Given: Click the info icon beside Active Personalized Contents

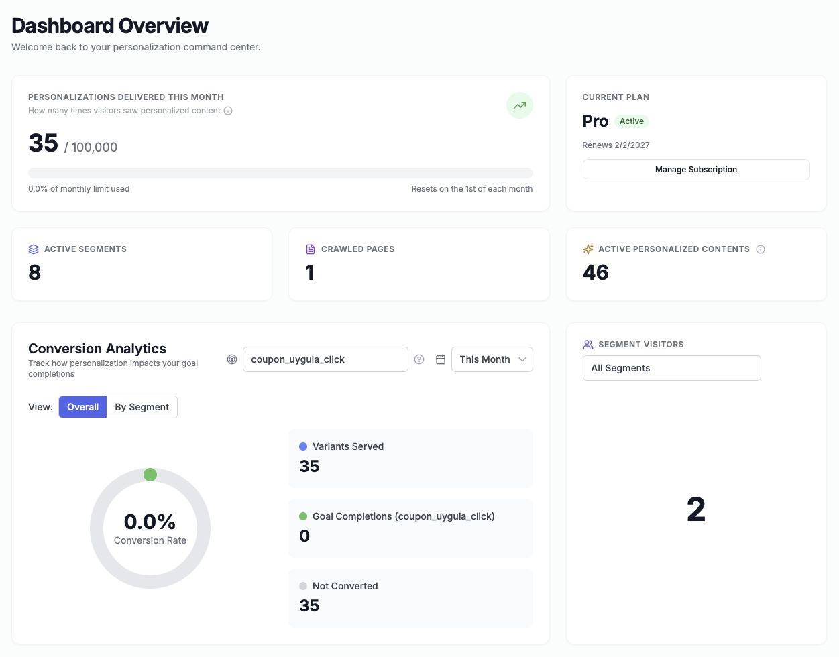Looking at the screenshot, I should pos(761,249).
